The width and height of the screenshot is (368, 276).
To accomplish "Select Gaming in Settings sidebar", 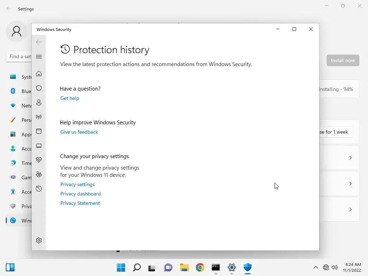I will point(19,178).
